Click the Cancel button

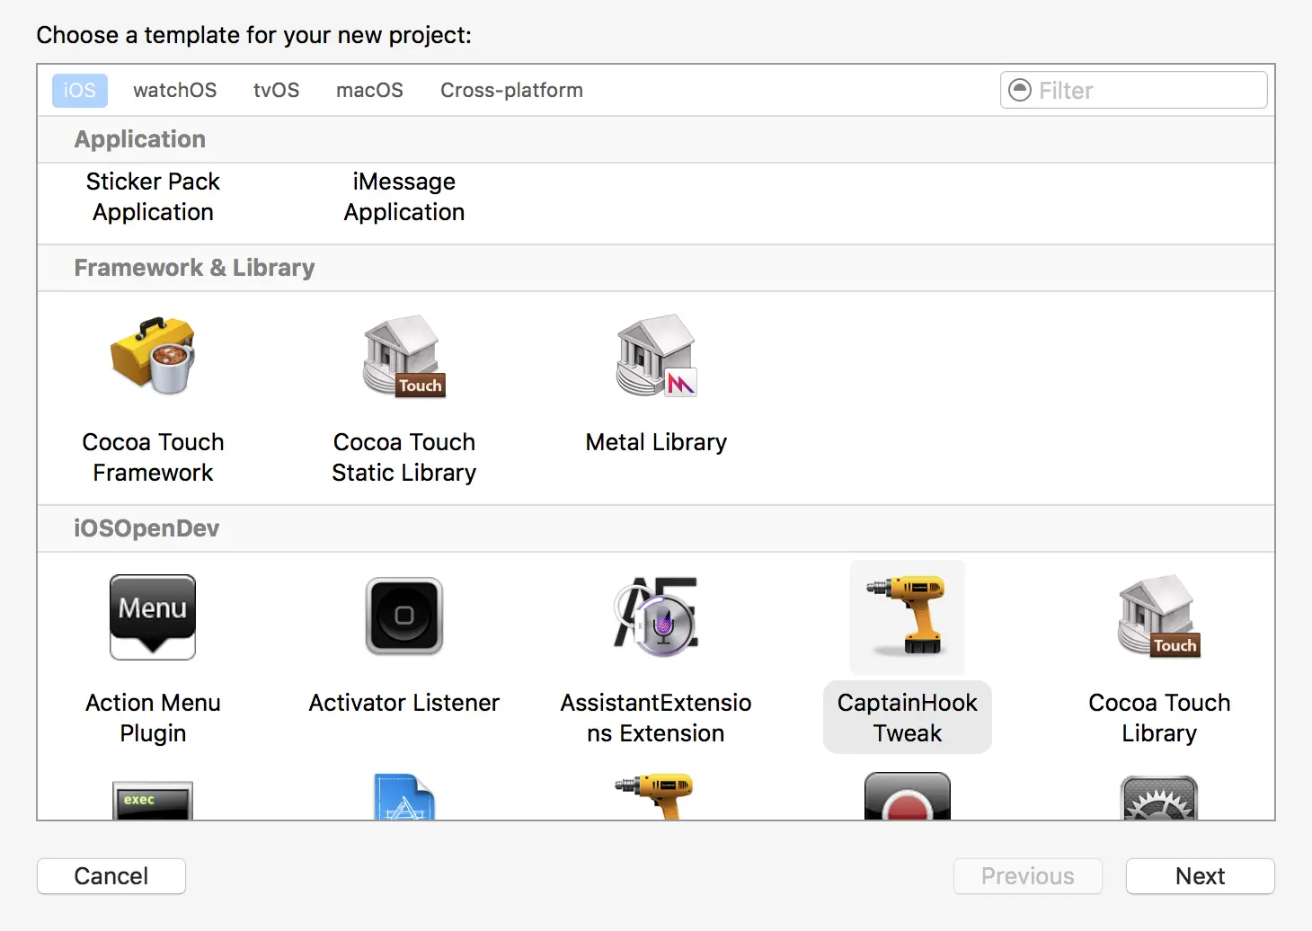tap(111, 876)
